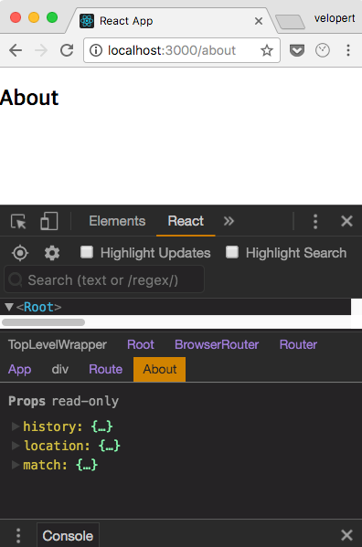Enable the Highlight Search checkbox
This screenshot has width=362, height=547.
coord(232,252)
